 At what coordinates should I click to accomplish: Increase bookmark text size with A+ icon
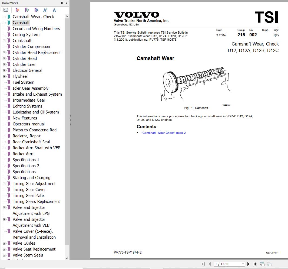tap(45, 10)
